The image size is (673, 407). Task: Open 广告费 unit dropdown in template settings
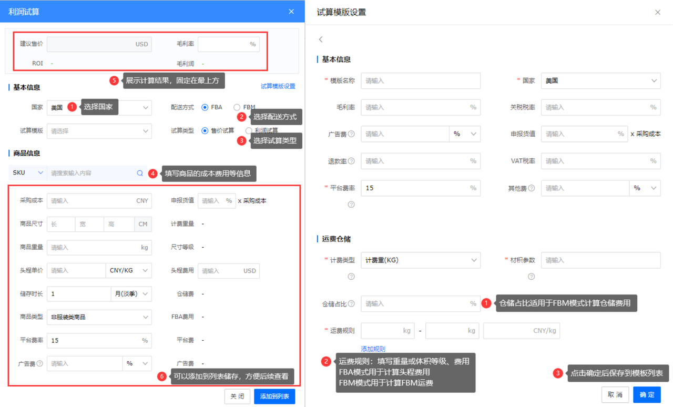pyautogui.click(x=465, y=134)
